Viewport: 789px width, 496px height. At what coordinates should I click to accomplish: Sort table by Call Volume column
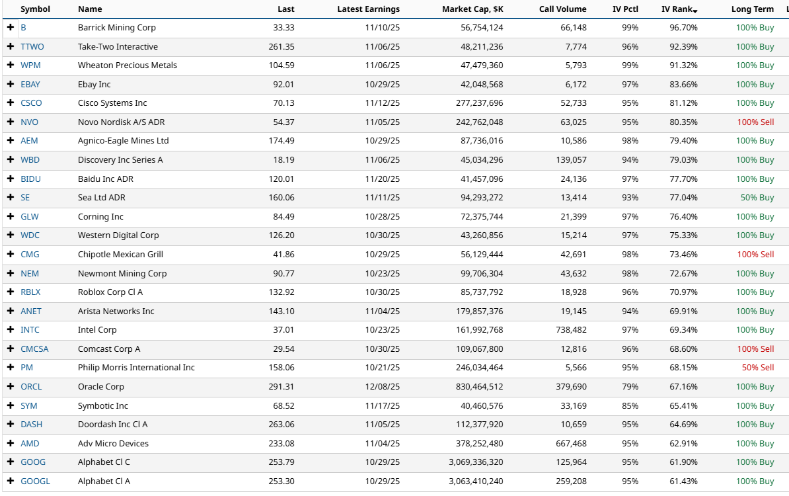coord(562,9)
